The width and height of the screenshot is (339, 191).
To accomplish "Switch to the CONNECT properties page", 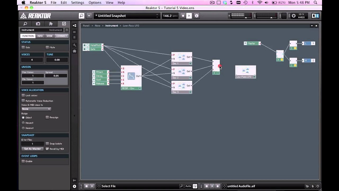I will [61, 36].
